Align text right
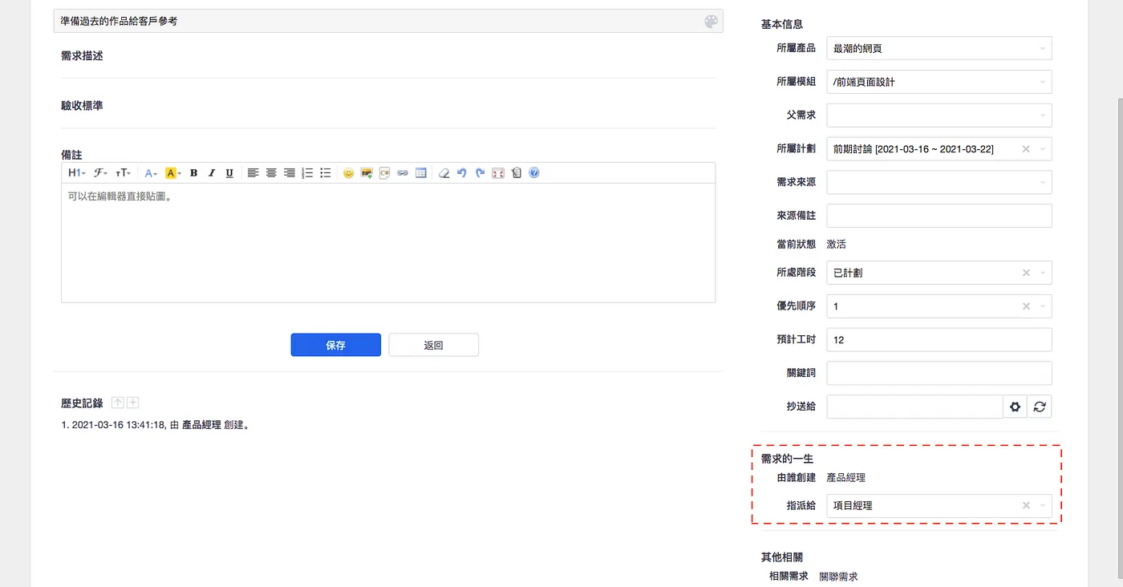1123x587 pixels. point(289,172)
